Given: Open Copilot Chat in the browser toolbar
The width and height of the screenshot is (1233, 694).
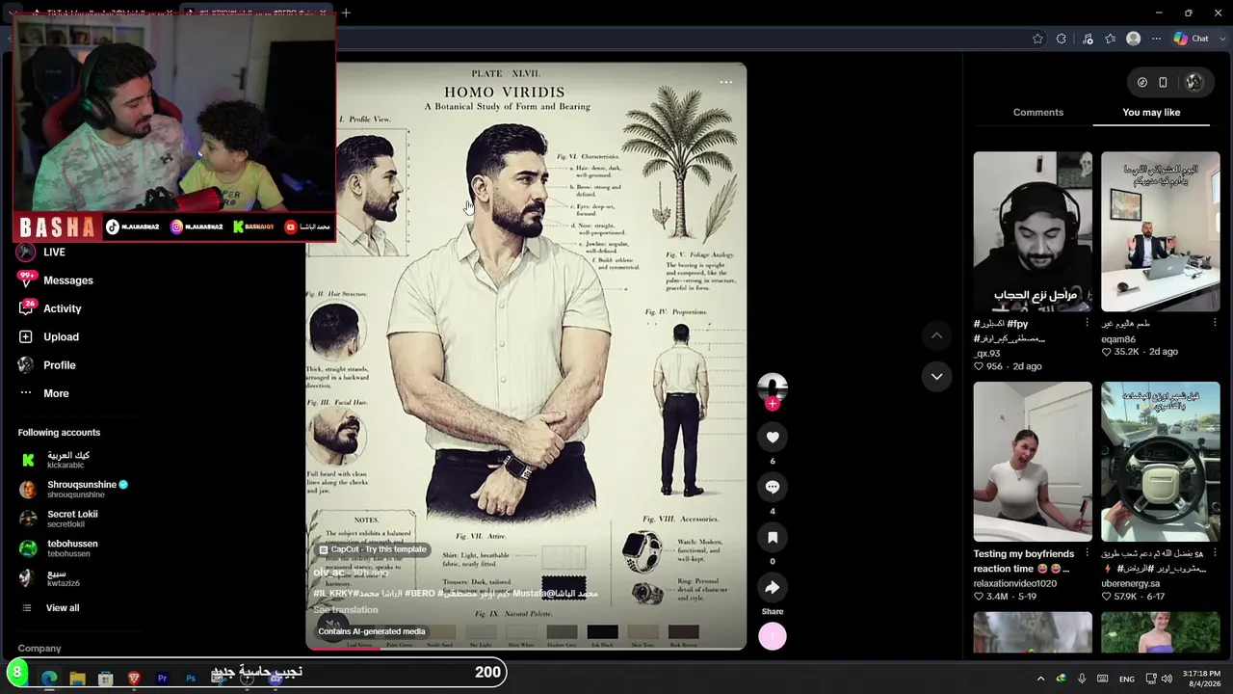Looking at the screenshot, I should (1191, 39).
